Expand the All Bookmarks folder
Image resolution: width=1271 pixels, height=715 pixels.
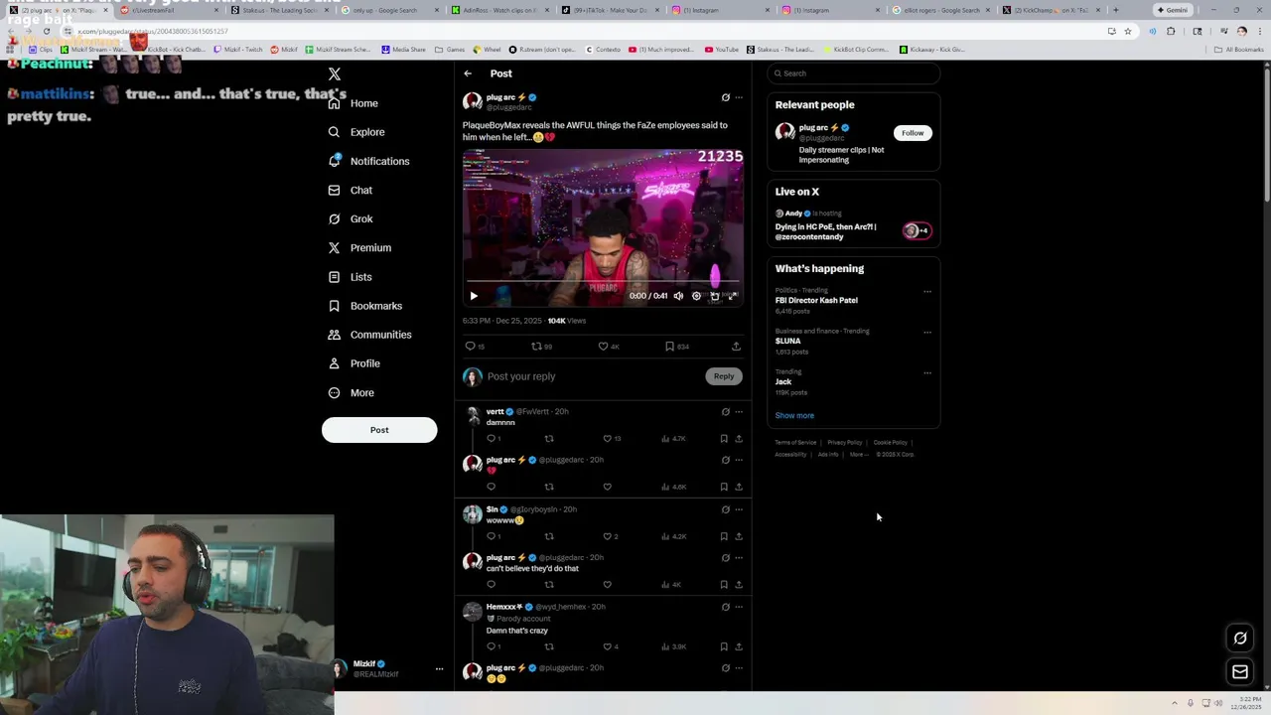point(1239,50)
